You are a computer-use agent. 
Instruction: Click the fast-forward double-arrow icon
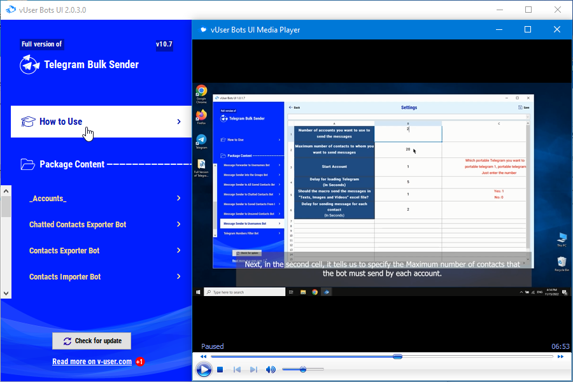point(560,357)
